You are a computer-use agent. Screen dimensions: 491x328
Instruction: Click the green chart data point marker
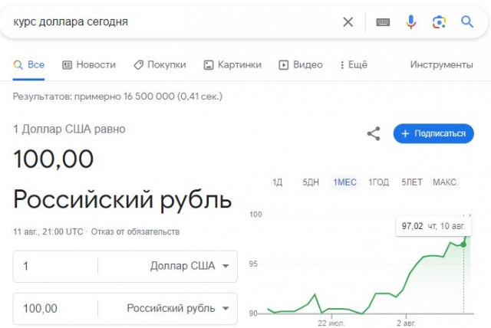tap(463, 244)
